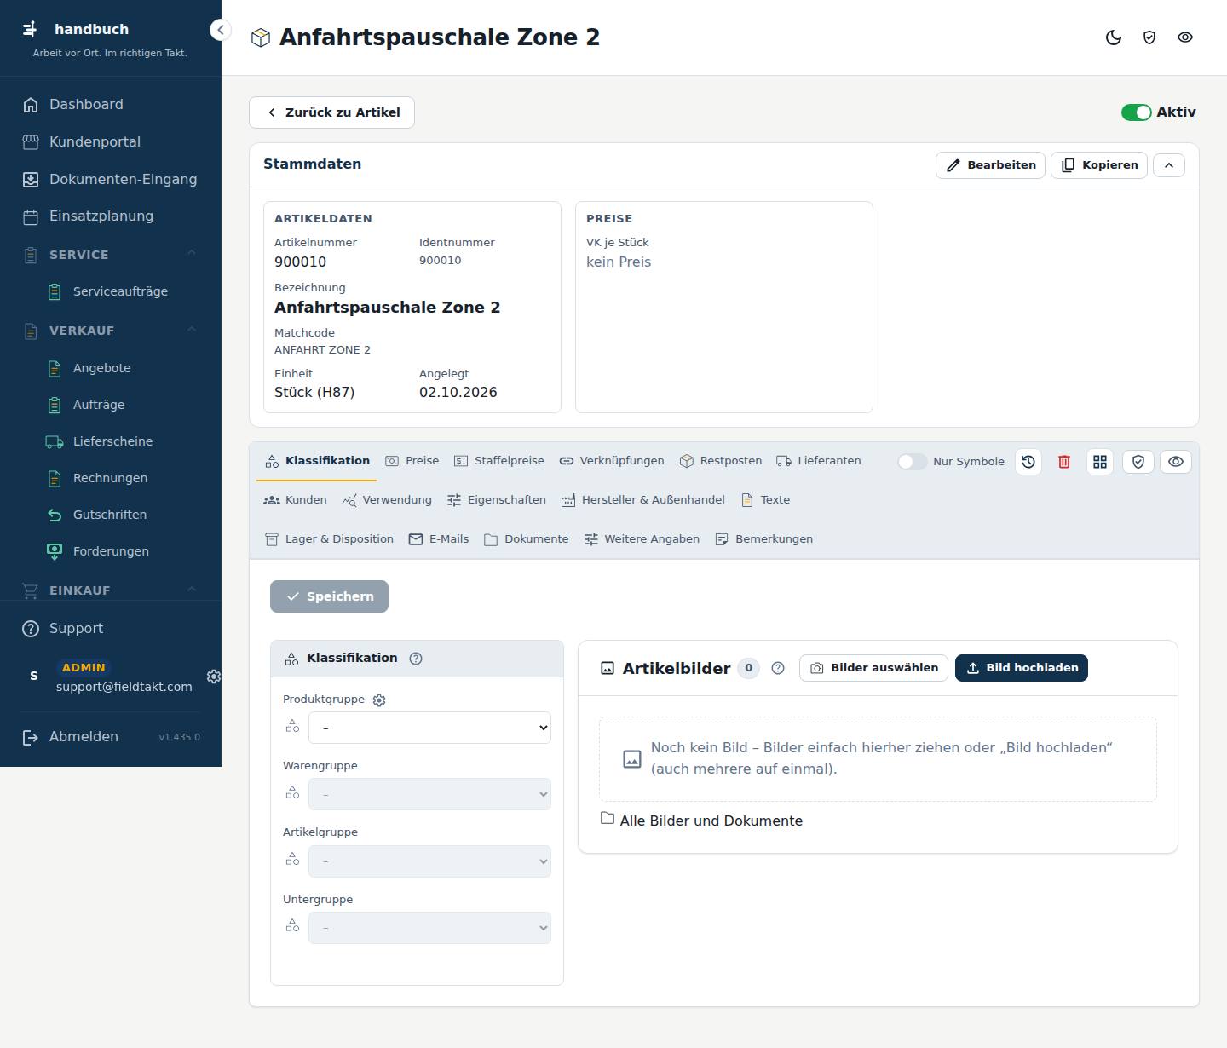Screen dimensions: 1227x1048
Task: Open the Artikelgruppe dropdown
Action: coord(429,861)
